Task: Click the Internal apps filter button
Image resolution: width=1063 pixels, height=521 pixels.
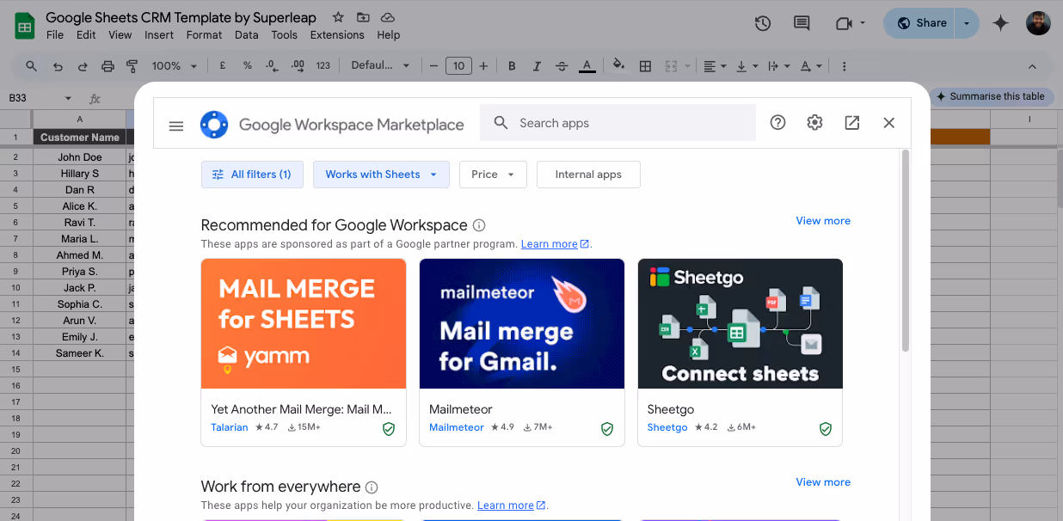Action: (x=588, y=175)
